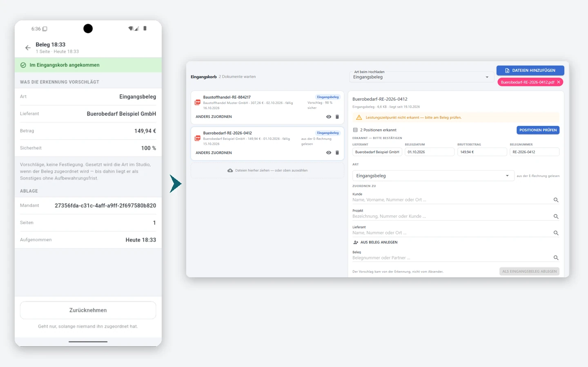Click the warning triangle icon
The width and height of the screenshot is (588, 367).
(x=359, y=117)
